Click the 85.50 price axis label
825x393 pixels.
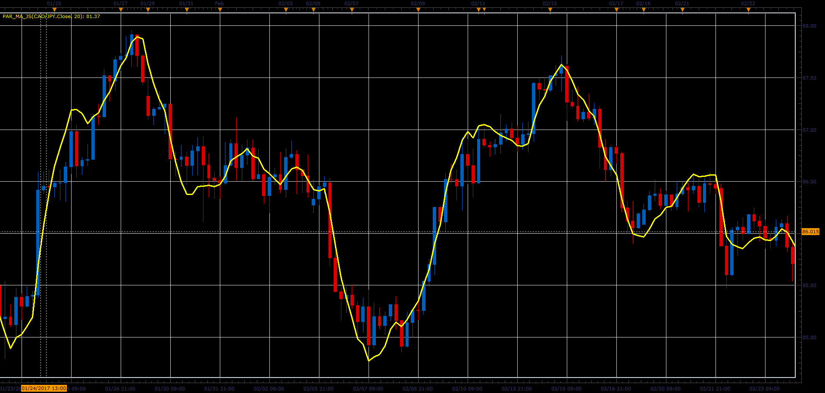pos(809,285)
